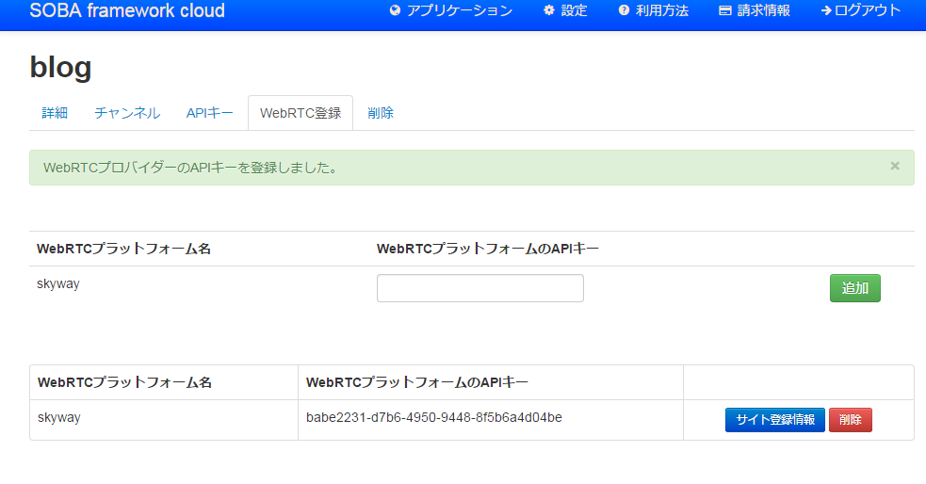This screenshot has height=484, width=926.
Task: Click the blue サイト登録情報 button
Action: 775,420
